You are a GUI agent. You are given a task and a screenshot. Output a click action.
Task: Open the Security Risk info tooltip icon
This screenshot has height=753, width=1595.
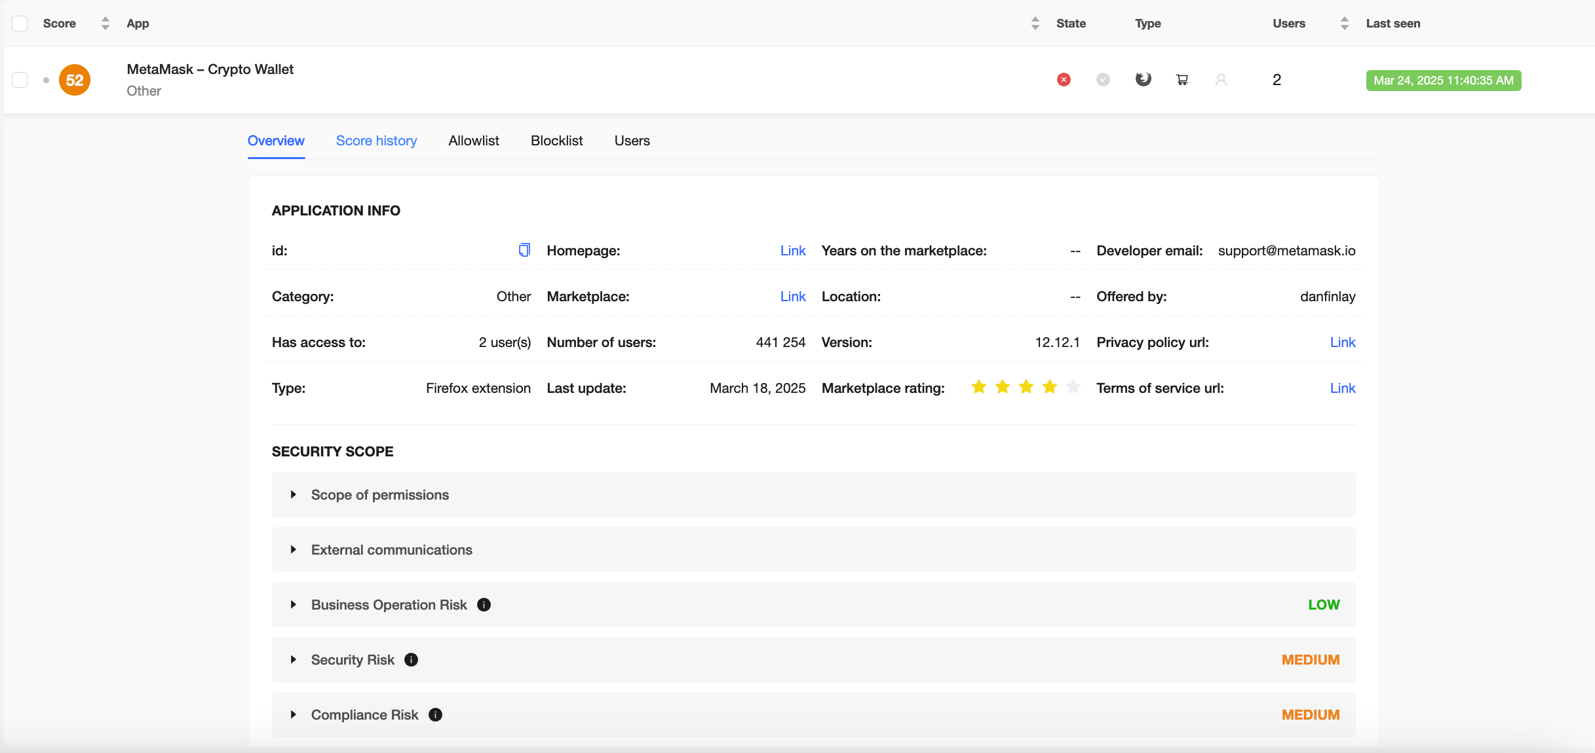tap(411, 660)
